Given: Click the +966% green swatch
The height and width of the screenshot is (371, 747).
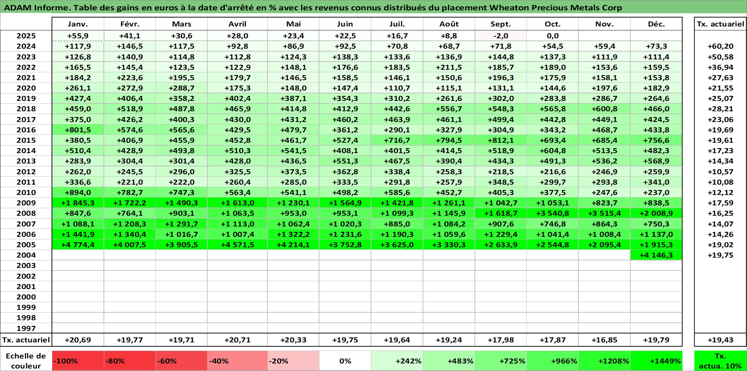Looking at the screenshot, I should [553, 361].
